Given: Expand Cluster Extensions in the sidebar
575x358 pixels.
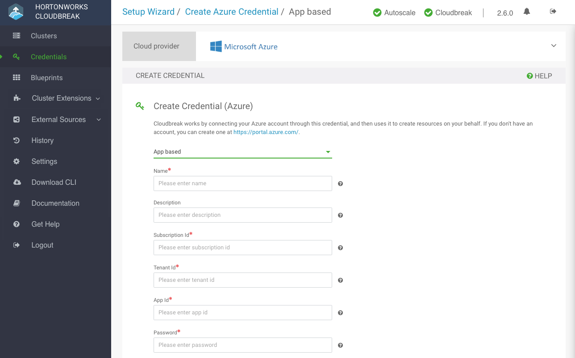Looking at the screenshot, I should pos(61,98).
